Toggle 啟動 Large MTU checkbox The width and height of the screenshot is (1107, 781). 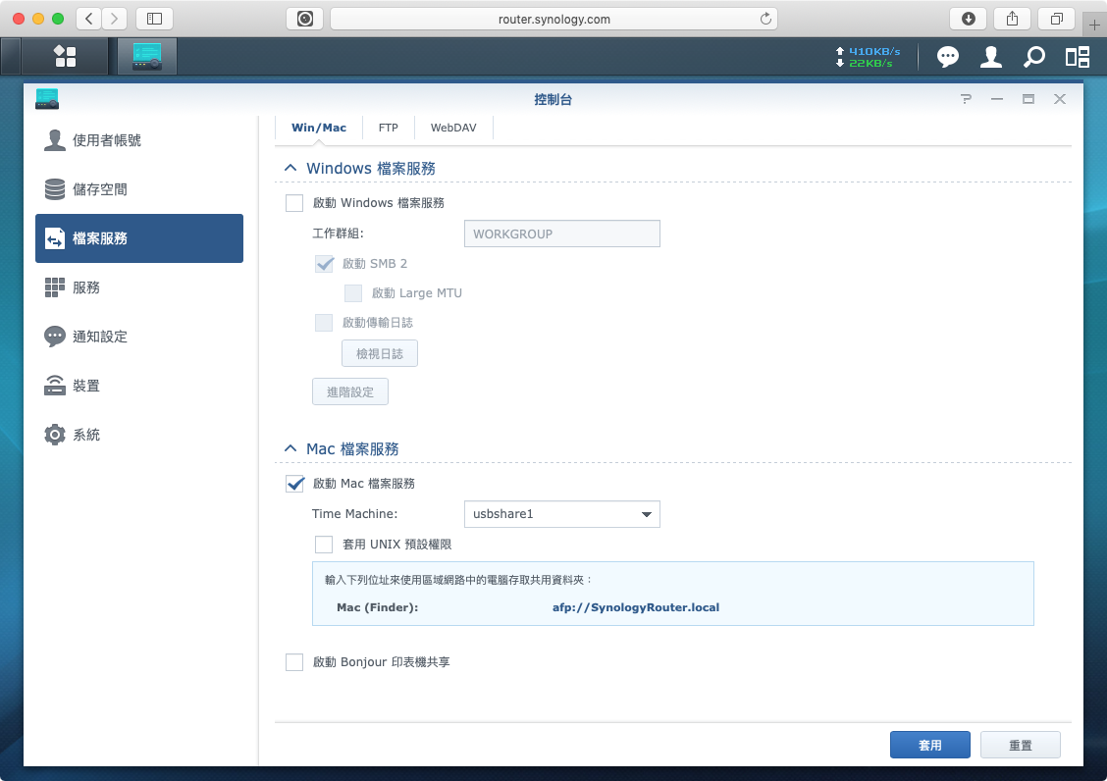(x=353, y=293)
